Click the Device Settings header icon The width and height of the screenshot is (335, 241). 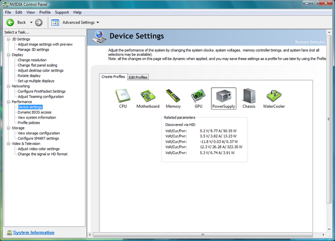click(99, 37)
